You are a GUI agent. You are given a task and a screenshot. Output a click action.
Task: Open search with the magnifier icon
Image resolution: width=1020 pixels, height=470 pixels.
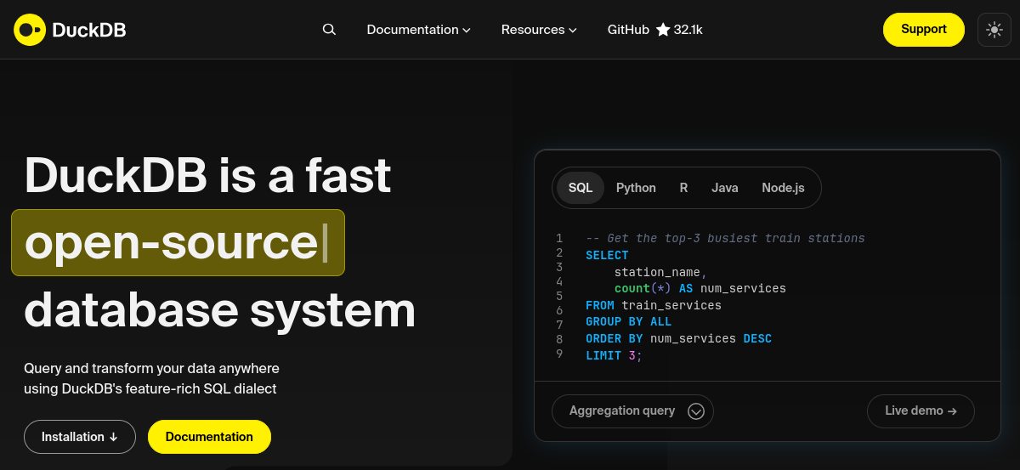point(329,30)
